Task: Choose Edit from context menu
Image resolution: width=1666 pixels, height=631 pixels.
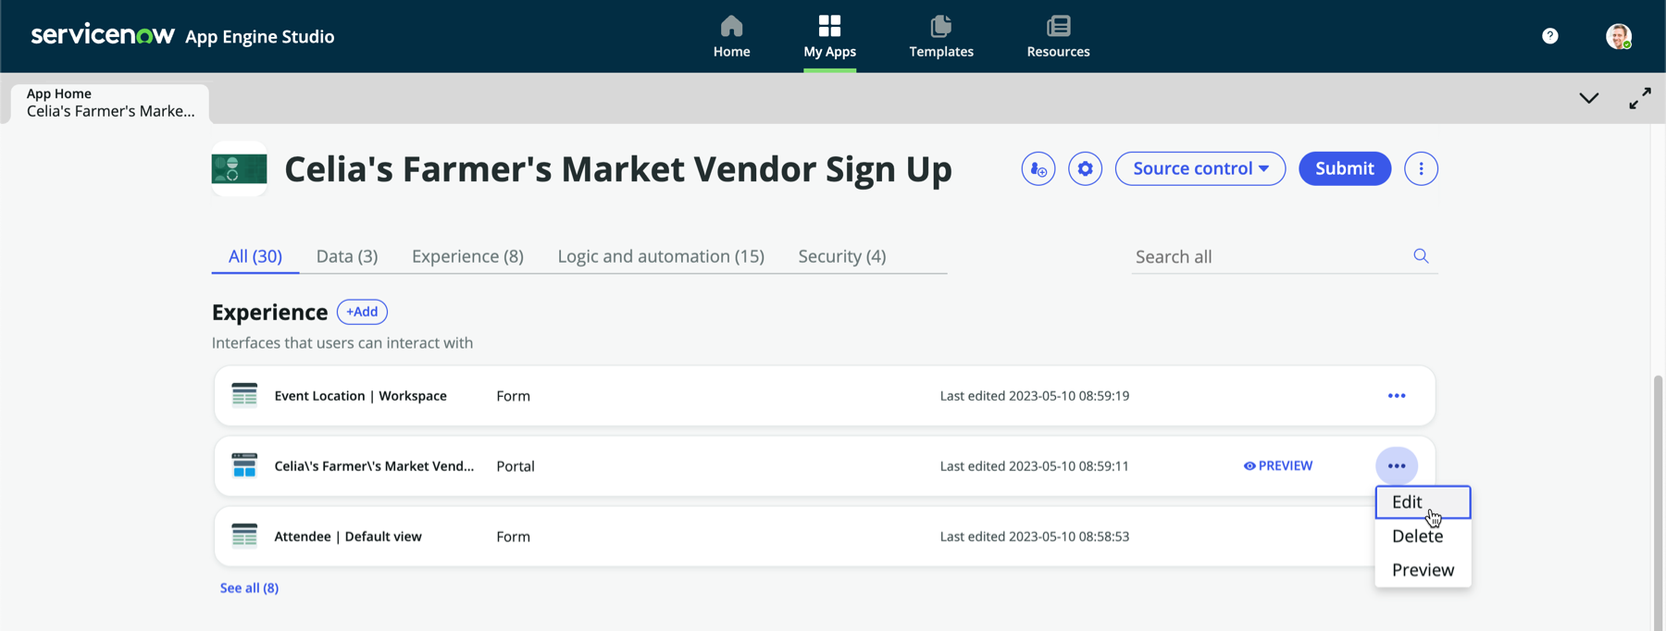Action: coord(1423,502)
